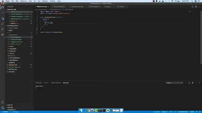The height and width of the screenshot is (113, 202).
Task: Open the Debug Console panel tab
Action: tap(56, 83)
